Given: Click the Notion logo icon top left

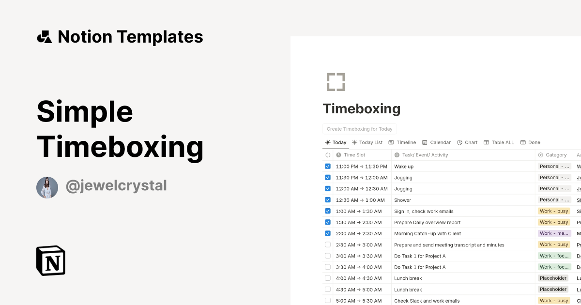Looking at the screenshot, I should [x=45, y=36].
